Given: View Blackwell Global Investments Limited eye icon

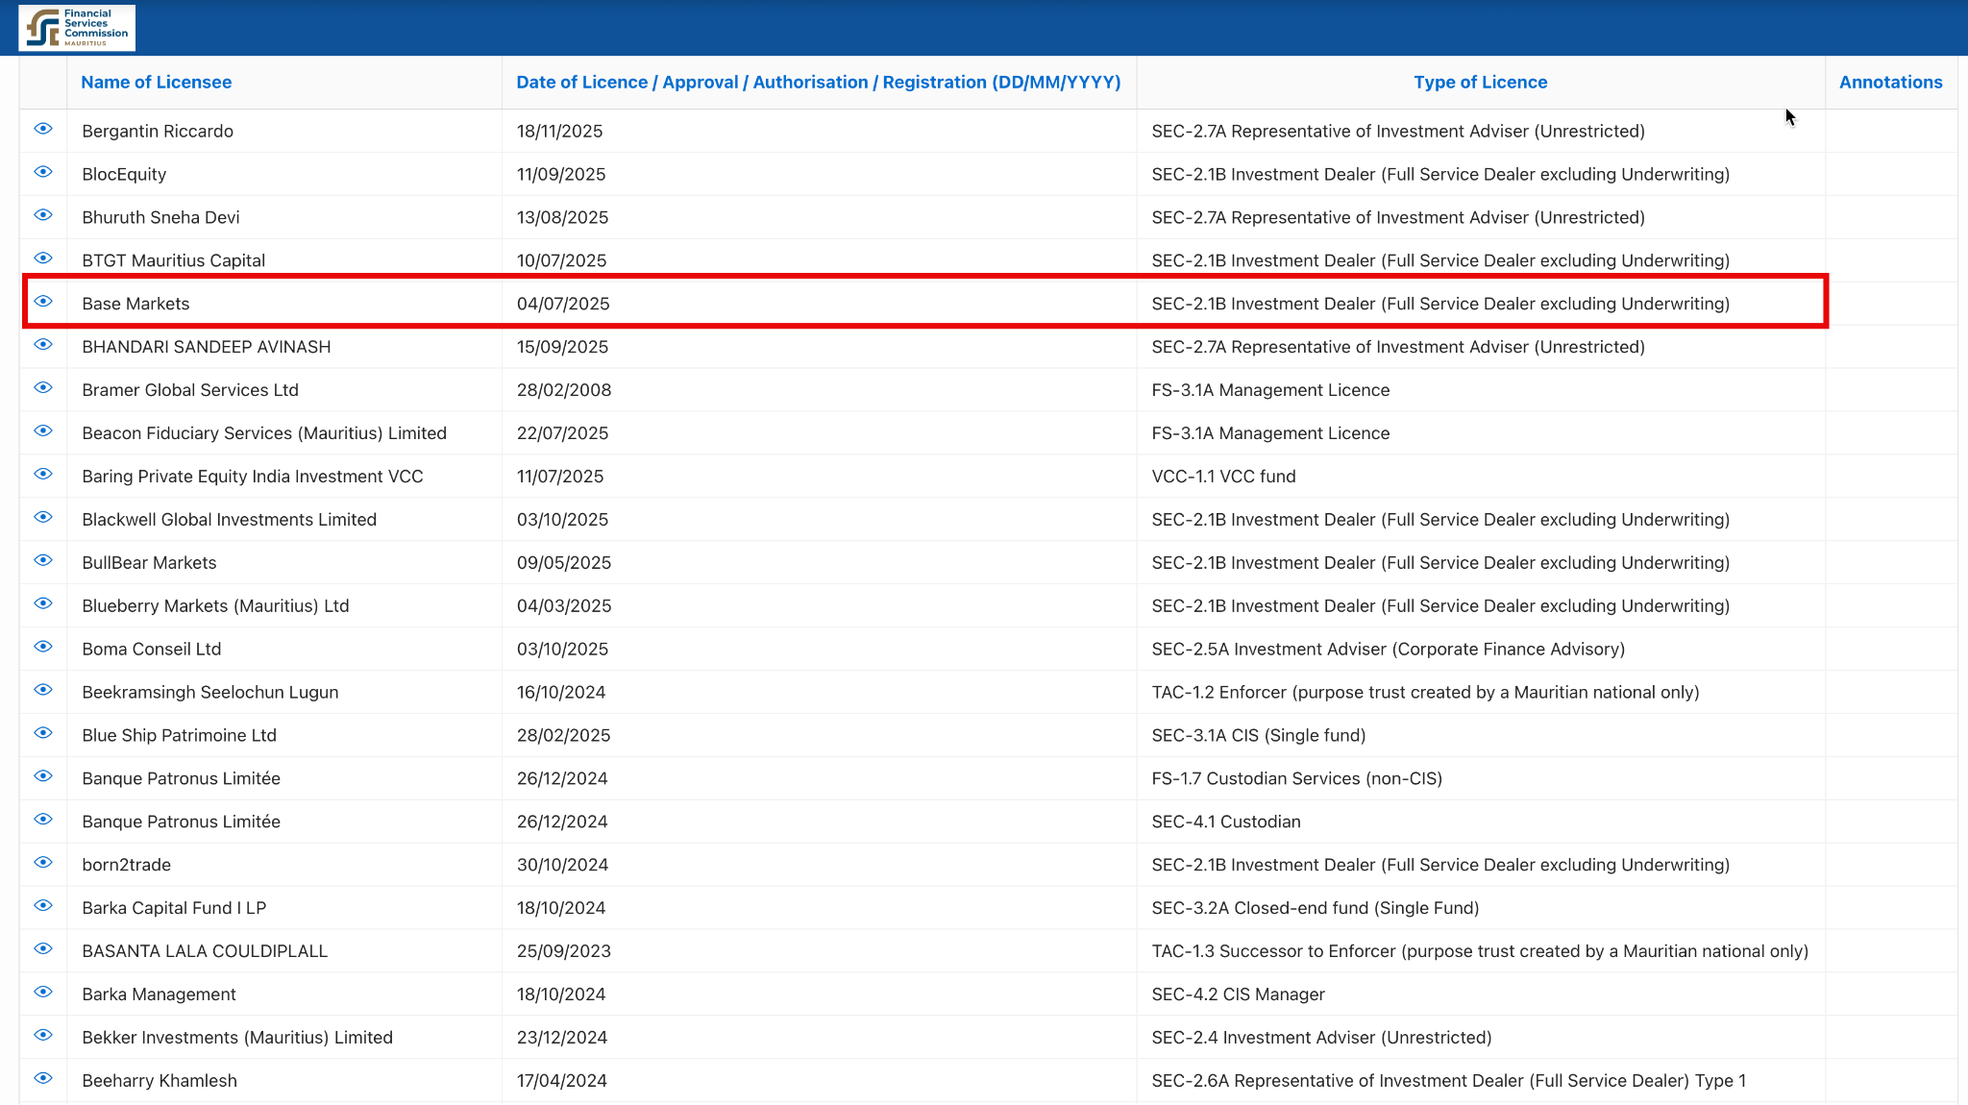Looking at the screenshot, I should (x=43, y=518).
